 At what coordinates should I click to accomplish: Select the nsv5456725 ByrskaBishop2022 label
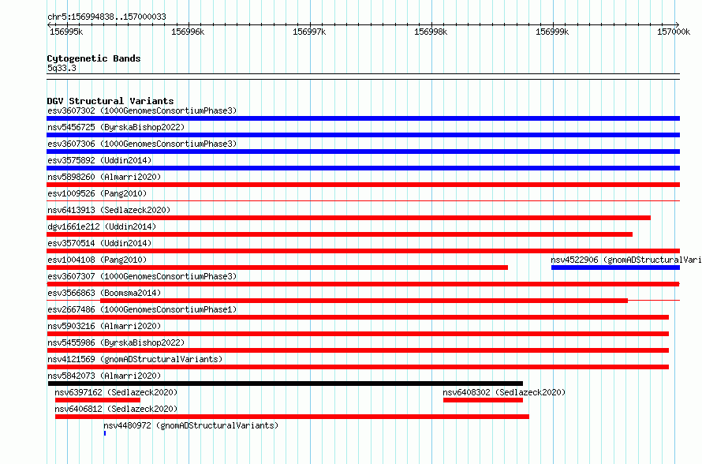click(x=116, y=127)
